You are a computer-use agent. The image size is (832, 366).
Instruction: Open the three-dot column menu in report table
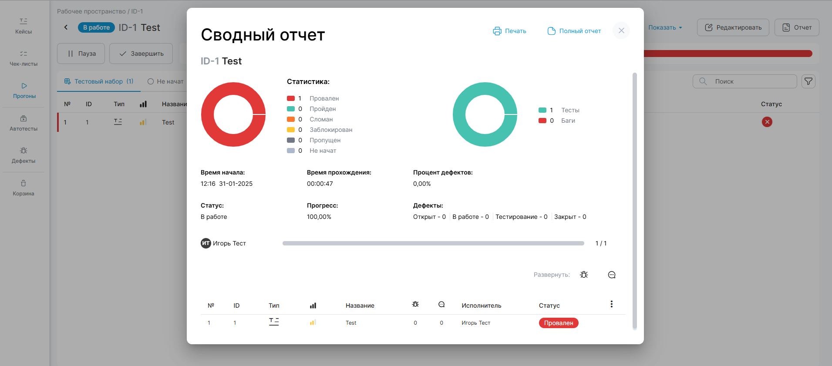click(x=611, y=304)
